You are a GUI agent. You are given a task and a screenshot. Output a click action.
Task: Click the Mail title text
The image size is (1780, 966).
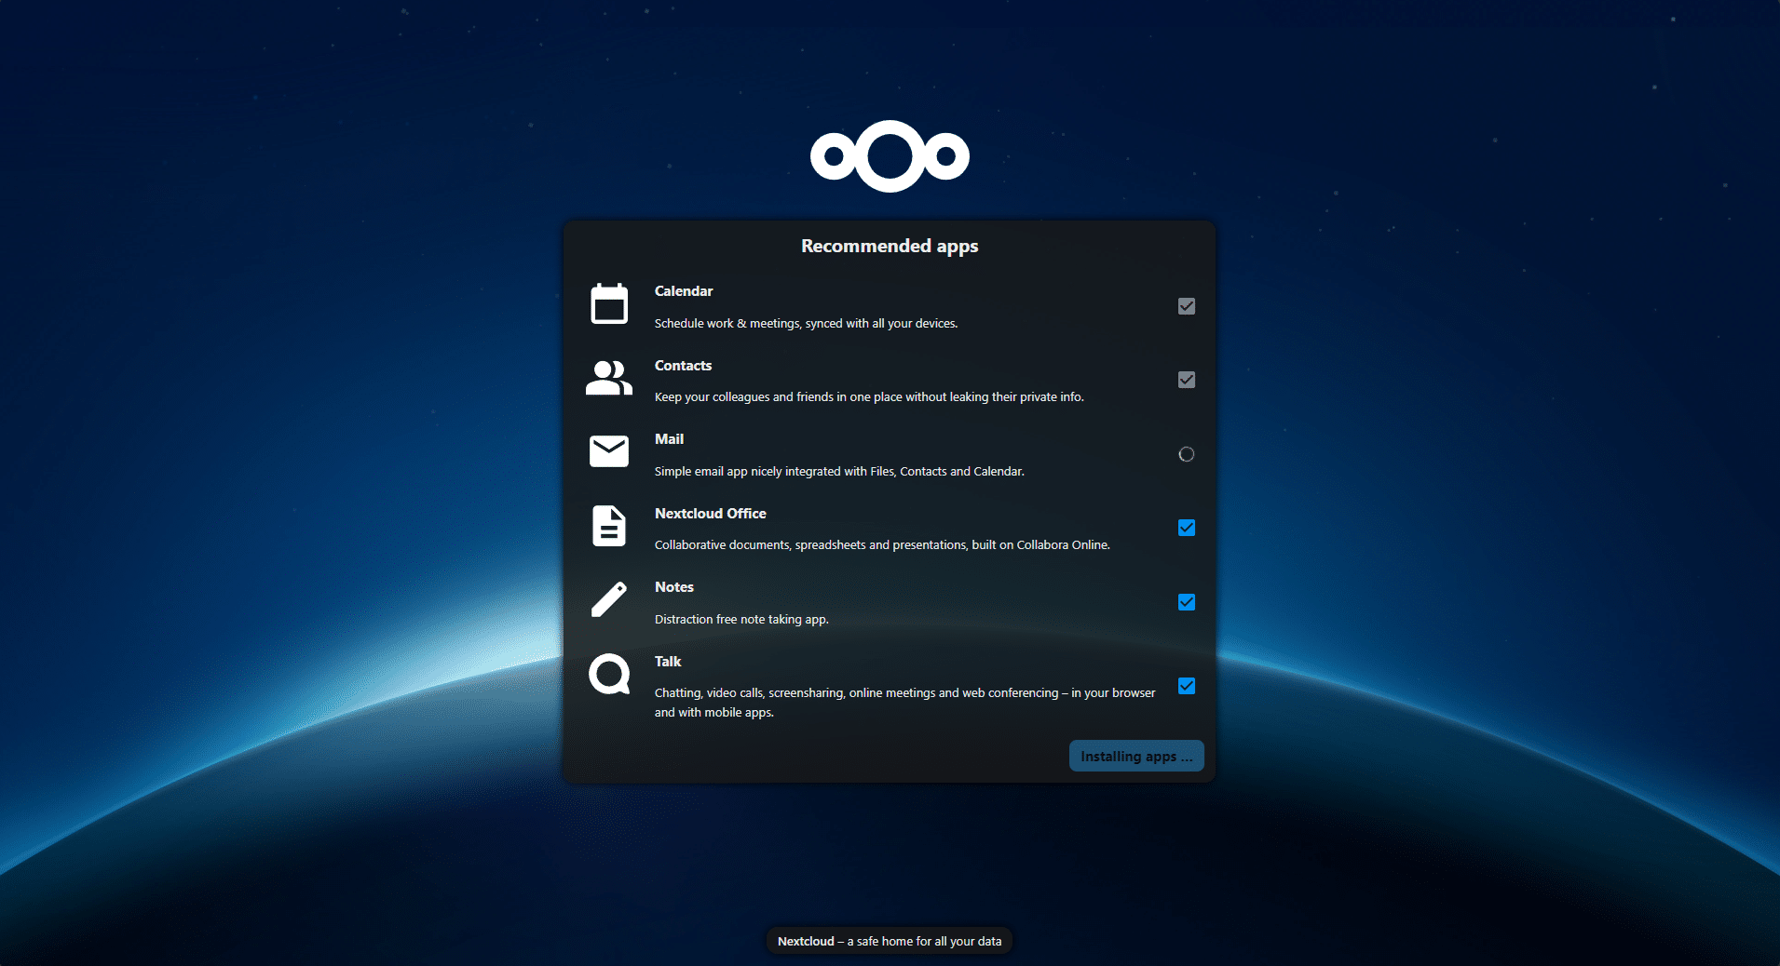coord(669,438)
